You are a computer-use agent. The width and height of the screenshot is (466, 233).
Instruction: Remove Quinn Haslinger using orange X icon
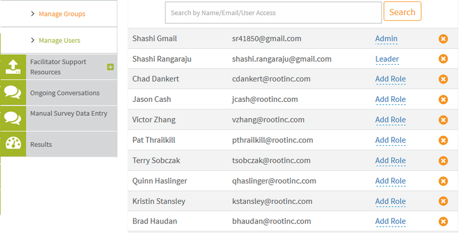click(x=443, y=181)
